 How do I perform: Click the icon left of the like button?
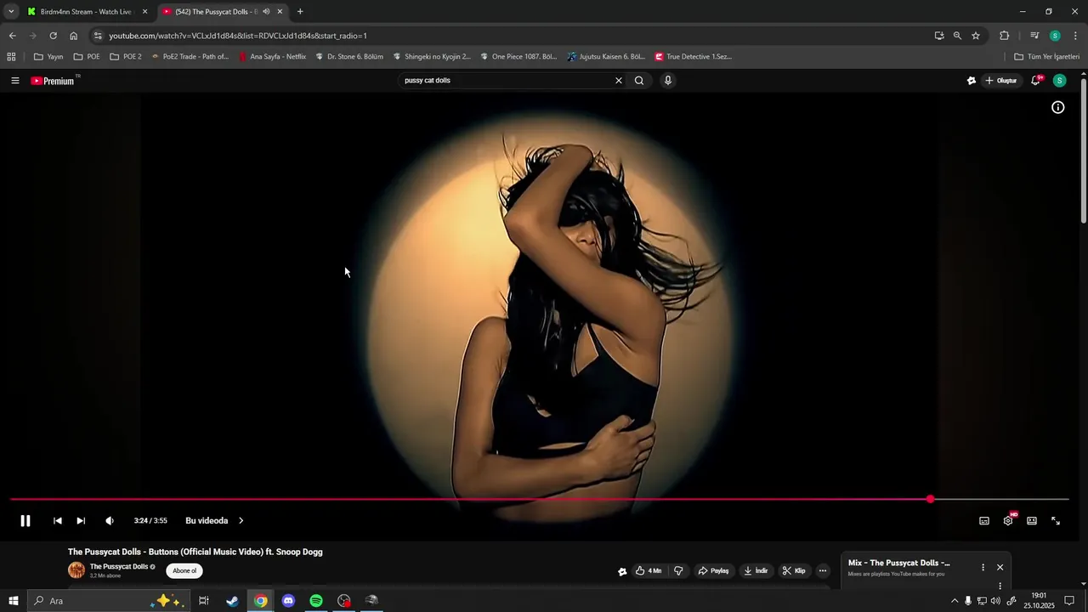point(622,572)
